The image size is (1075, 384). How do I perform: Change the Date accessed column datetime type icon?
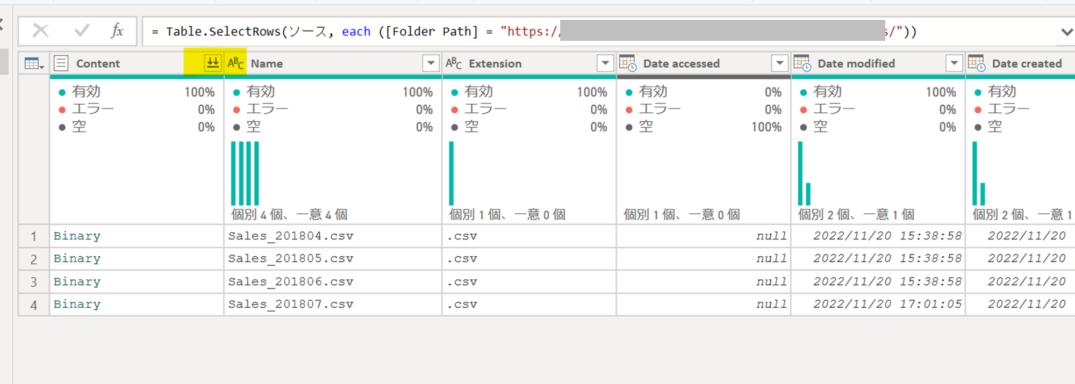(628, 63)
